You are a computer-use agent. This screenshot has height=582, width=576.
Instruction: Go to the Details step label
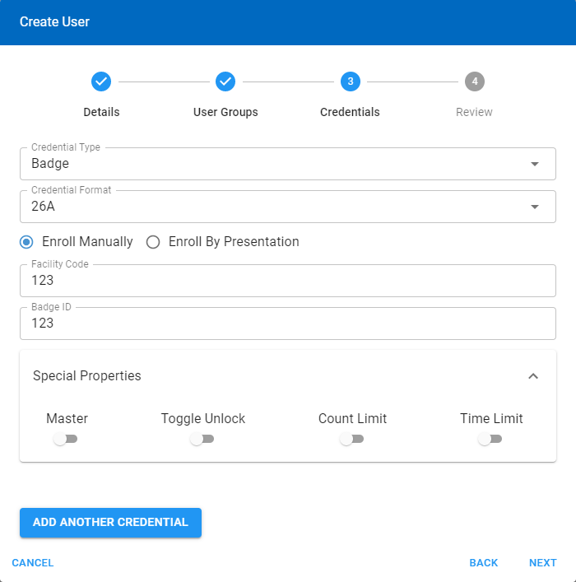(101, 112)
